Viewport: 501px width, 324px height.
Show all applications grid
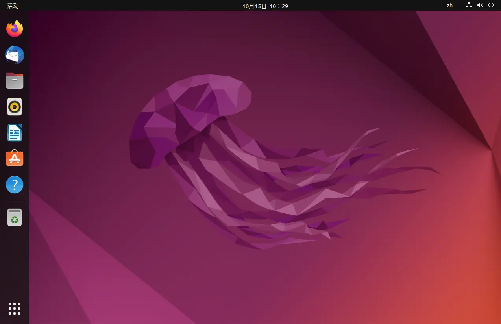pos(15,309)
